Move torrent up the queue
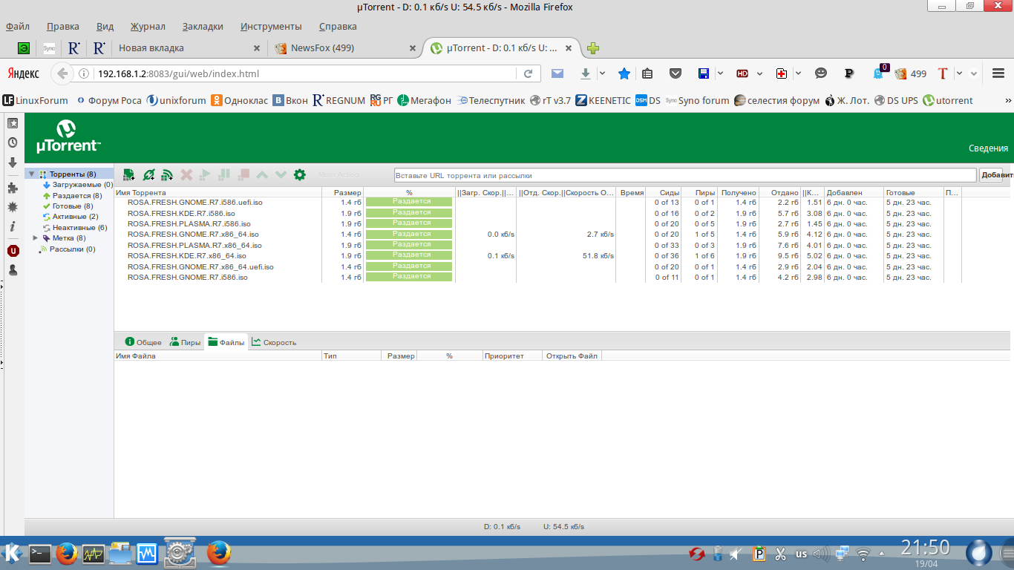Screen dimensions: 1014x570 coord(262,175)
